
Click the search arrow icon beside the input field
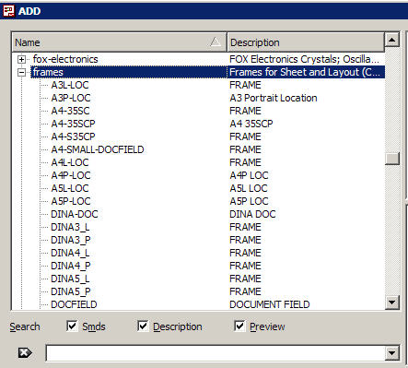click(x=25, y=352)
